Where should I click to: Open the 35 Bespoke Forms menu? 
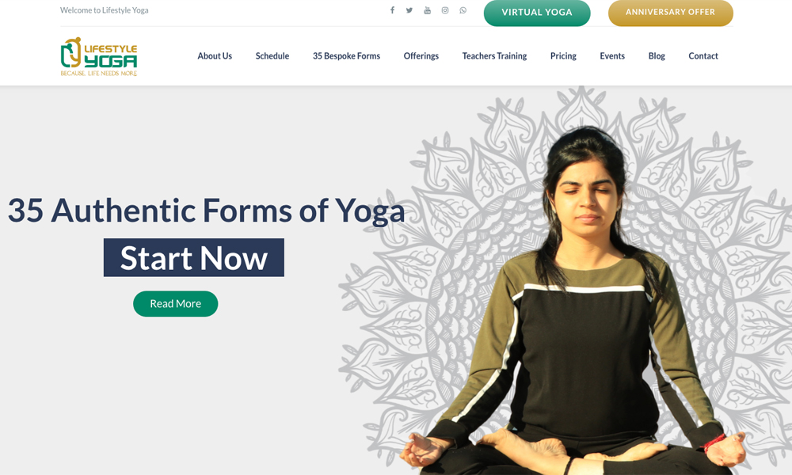pyautogui.click(x=347, y=56)
